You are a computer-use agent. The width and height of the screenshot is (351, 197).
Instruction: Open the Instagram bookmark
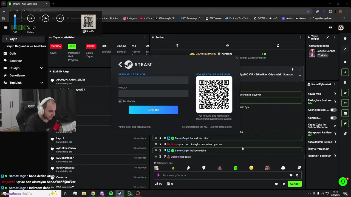coord(130,18)
